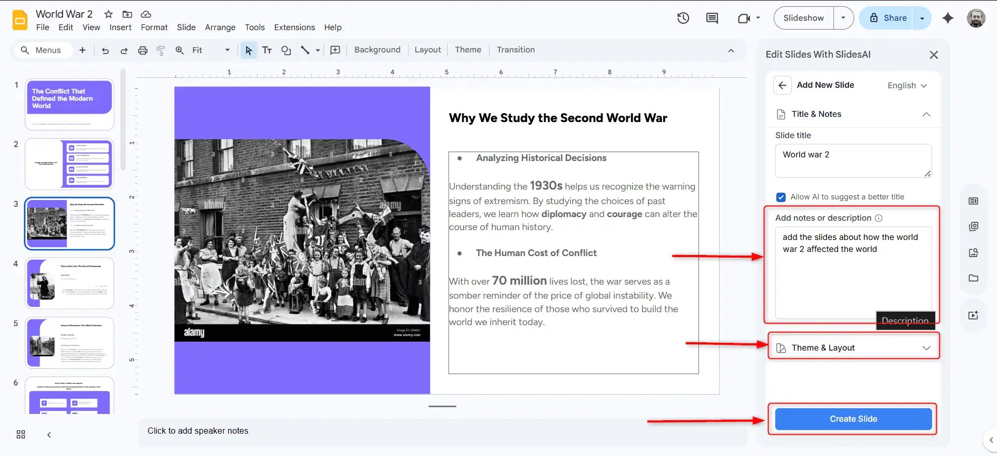Viewport: 997px width, 456px height.
Task: Collapse the Title & Notes section
Action: pyautogui.click(x=926, y=114)
